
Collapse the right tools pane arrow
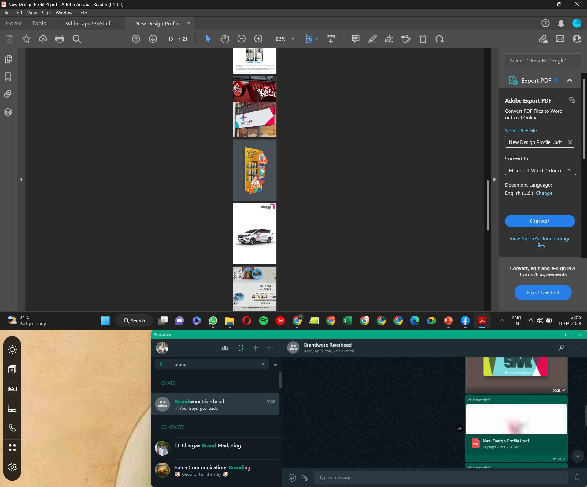[x=494, y=180]
